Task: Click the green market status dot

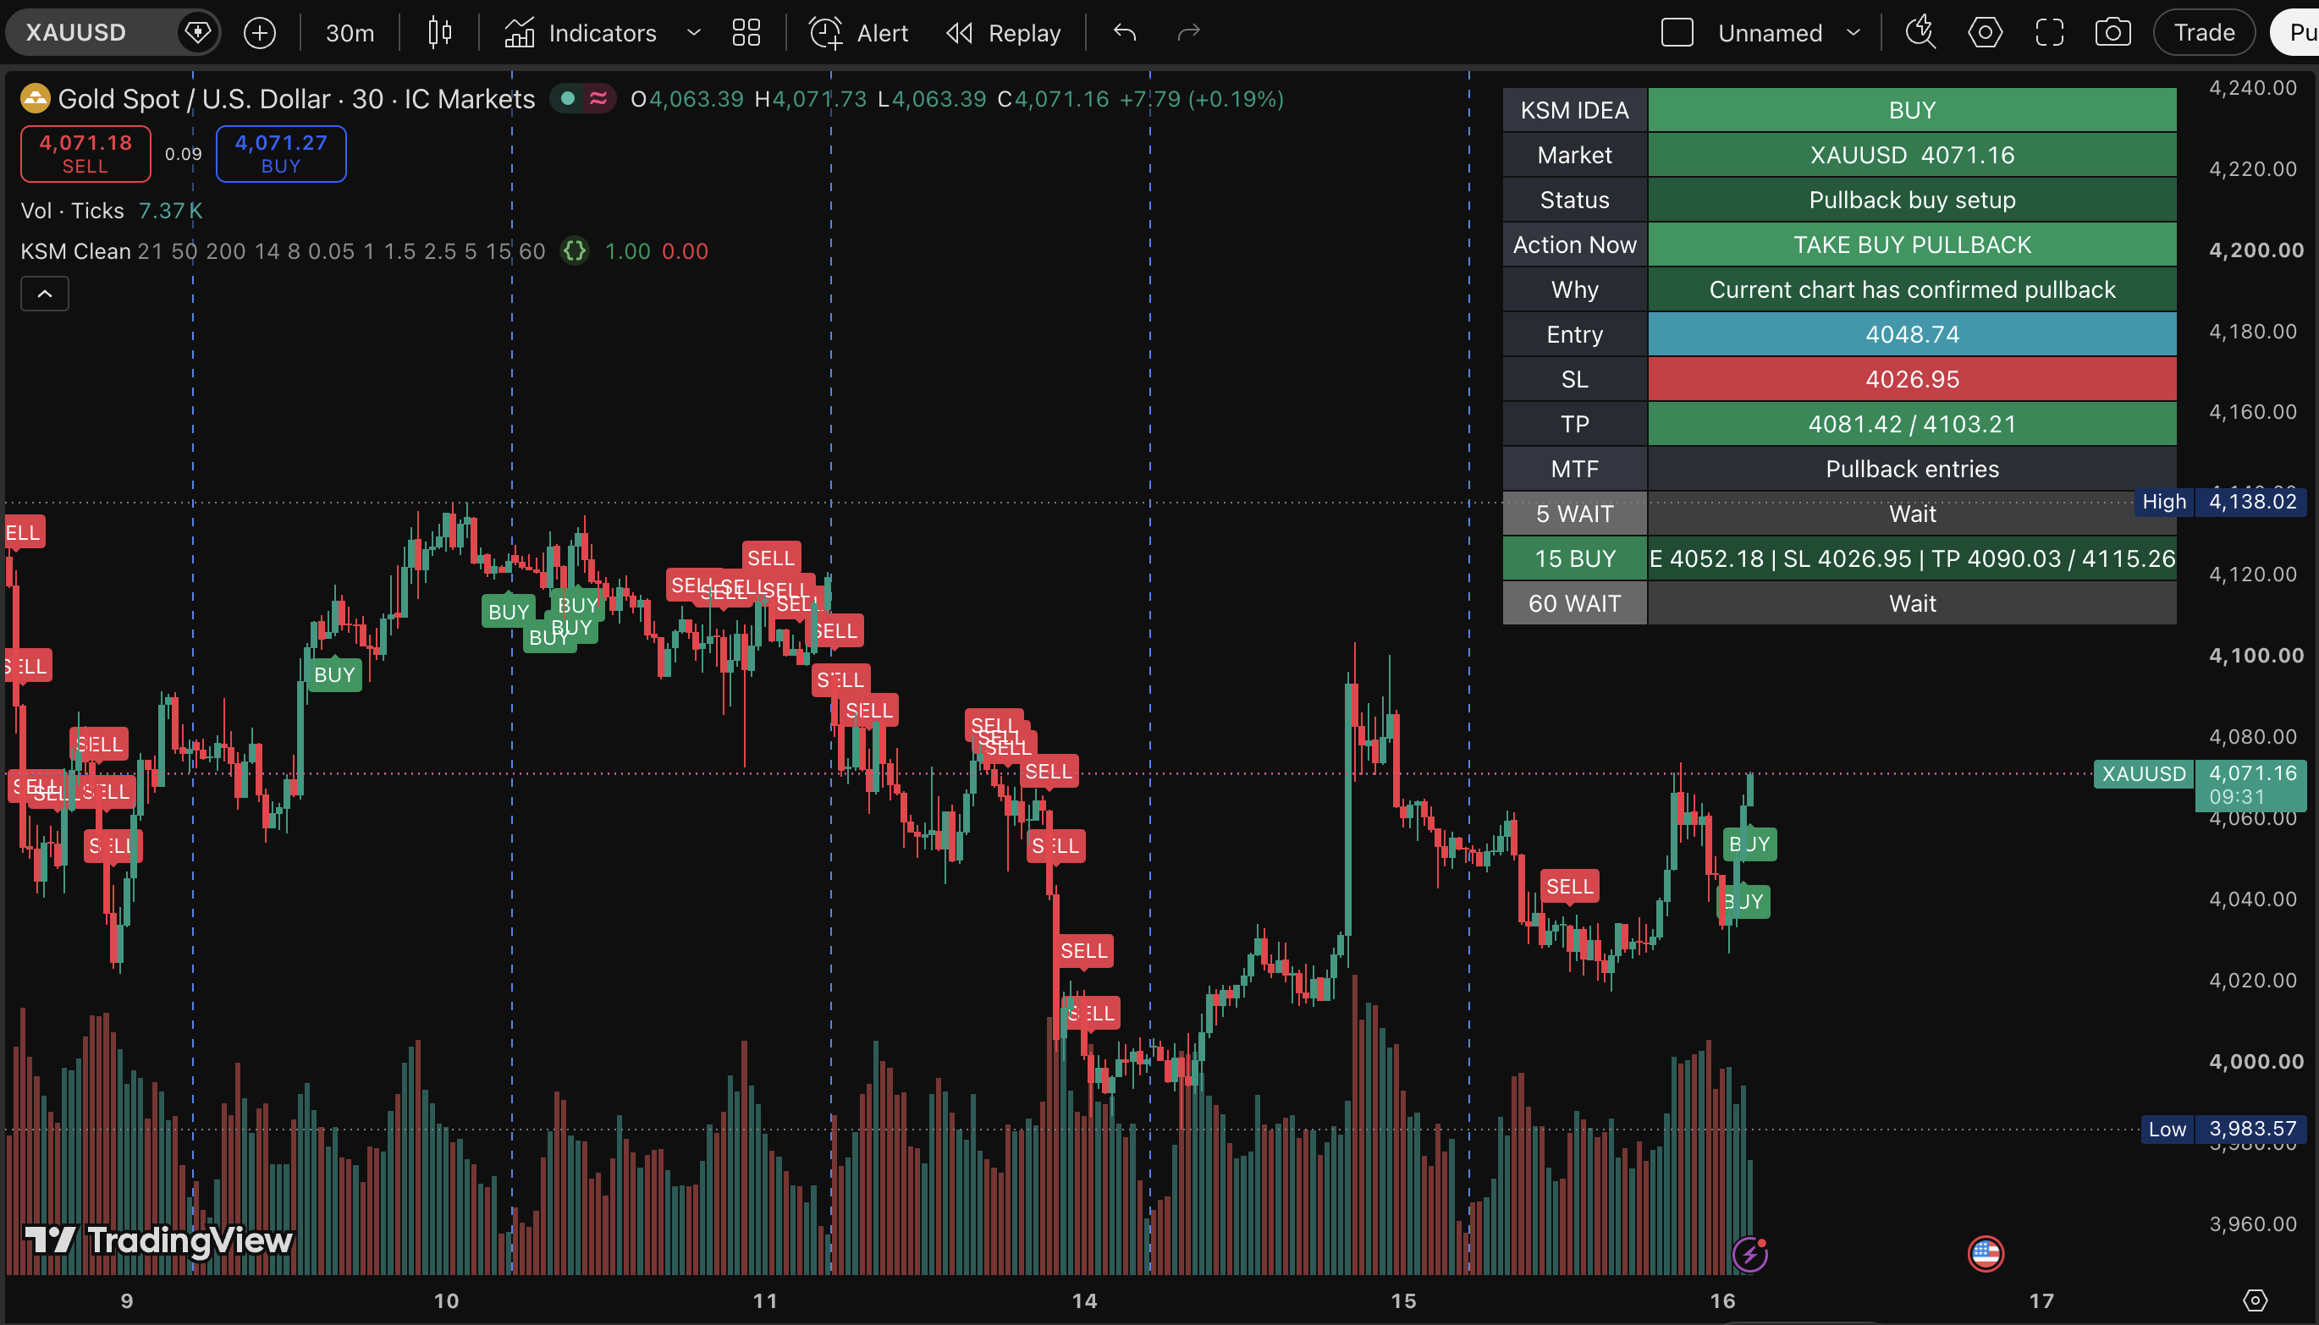Action: pos(568,98)
